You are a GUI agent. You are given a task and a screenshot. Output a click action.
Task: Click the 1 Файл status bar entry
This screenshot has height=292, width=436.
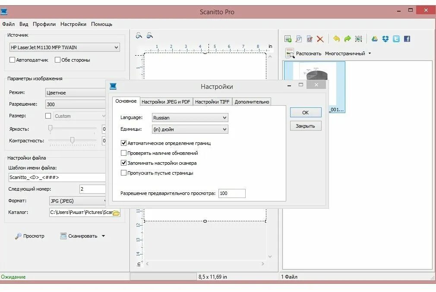tap(289, 277)
